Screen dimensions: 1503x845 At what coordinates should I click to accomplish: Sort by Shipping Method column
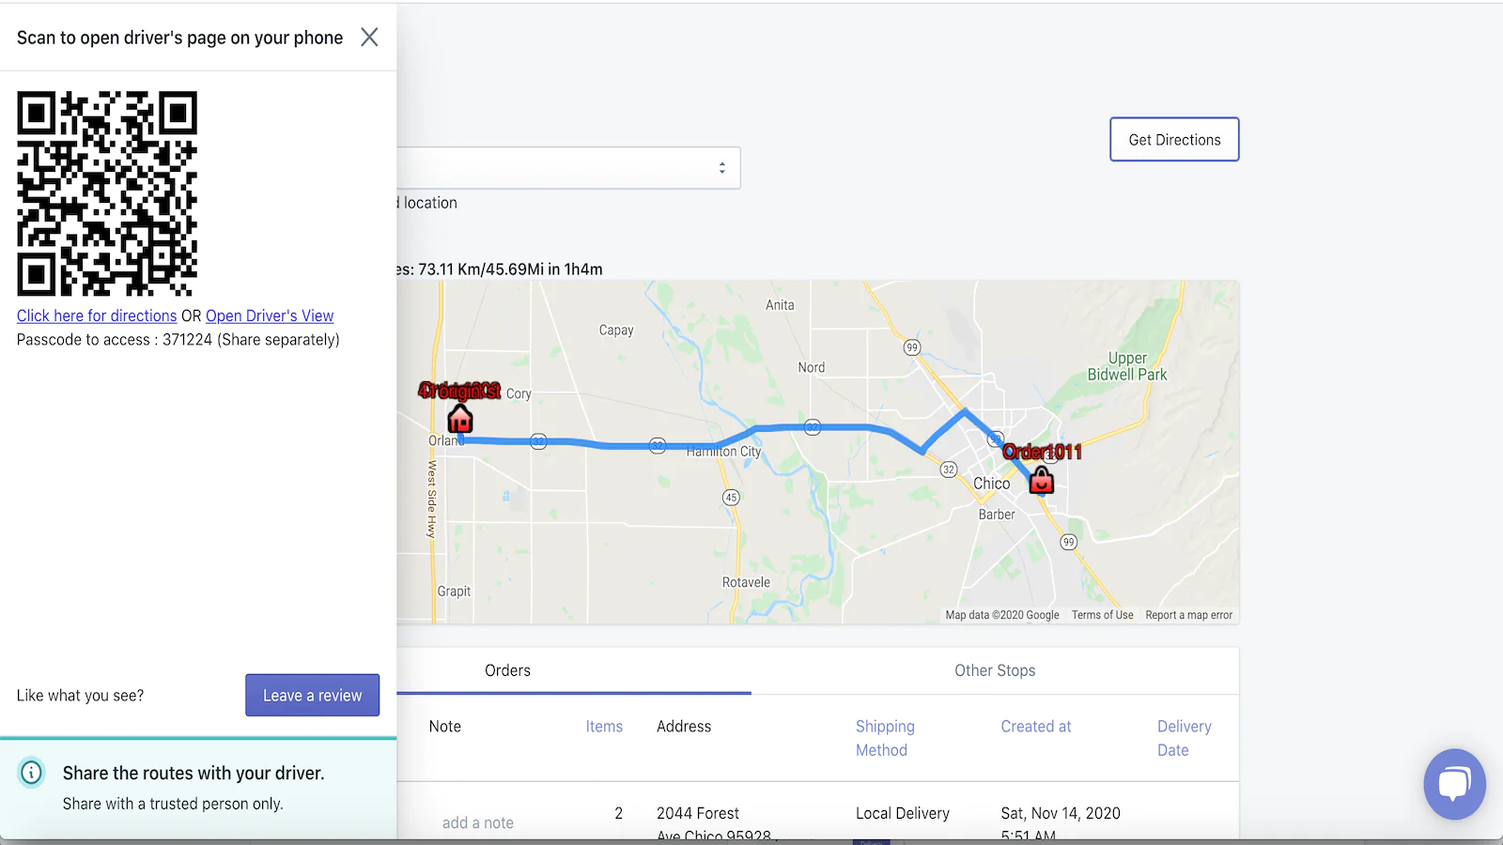884,738
